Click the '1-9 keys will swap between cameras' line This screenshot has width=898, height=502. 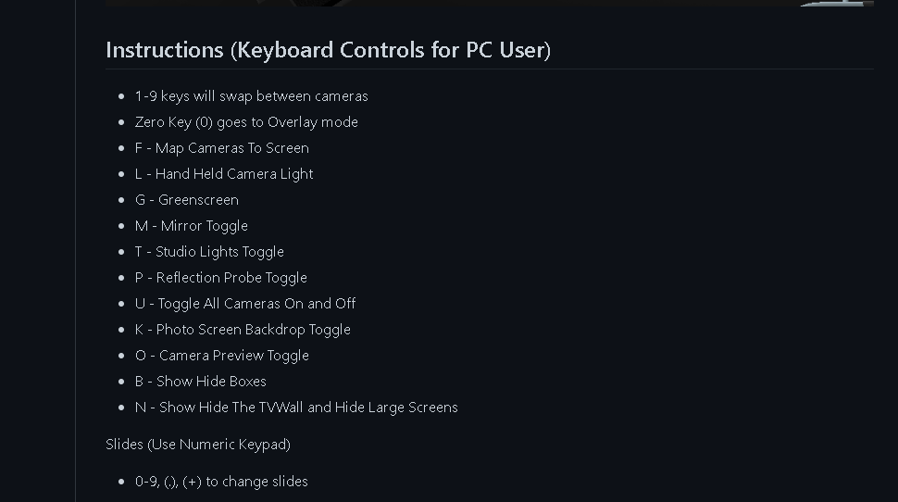(x=251, y=96)
